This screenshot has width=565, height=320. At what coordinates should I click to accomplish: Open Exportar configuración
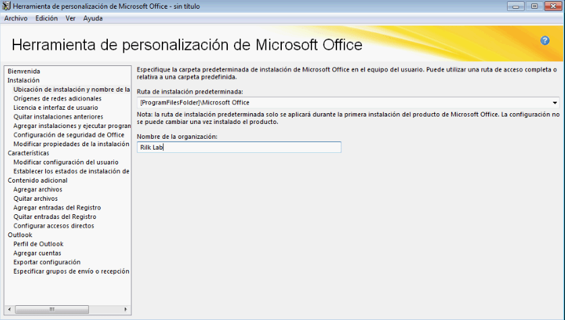tap(47, 262)
